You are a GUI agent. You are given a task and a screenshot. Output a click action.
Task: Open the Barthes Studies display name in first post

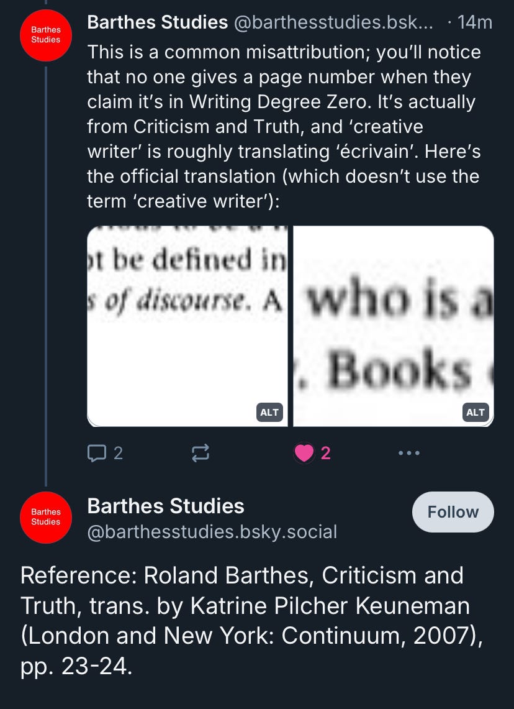tap(157, 22)
